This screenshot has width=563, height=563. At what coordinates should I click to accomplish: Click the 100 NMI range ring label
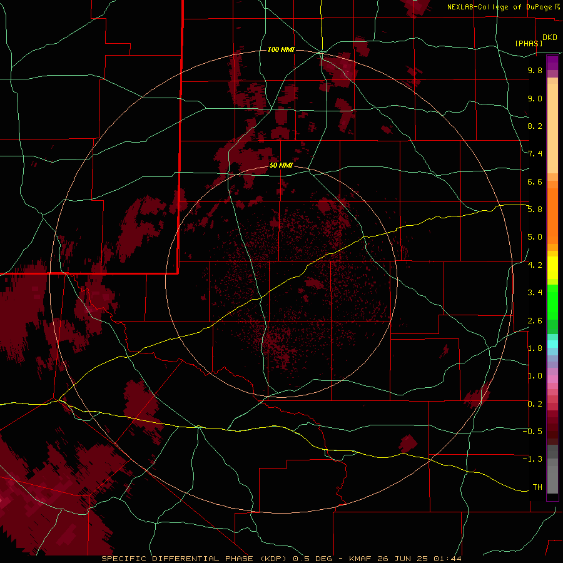[x=281, y=49]
